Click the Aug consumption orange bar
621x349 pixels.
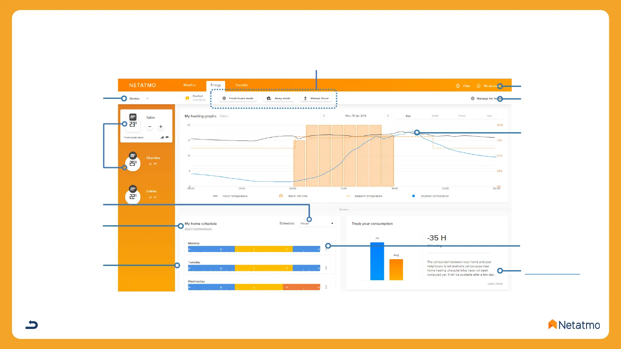click(x=396, y=270)
